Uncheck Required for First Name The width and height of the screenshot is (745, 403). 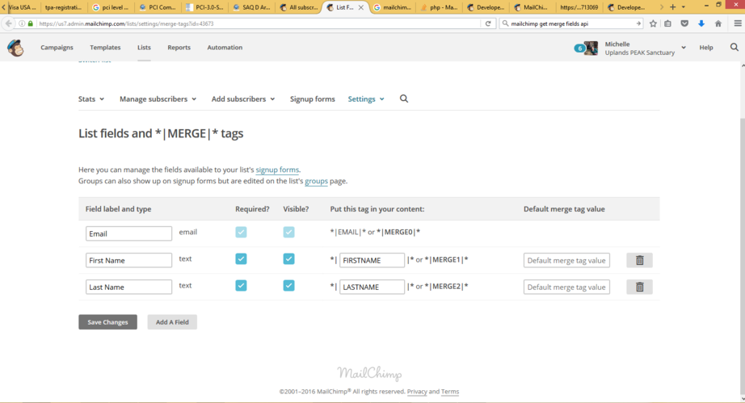coord(241,258)
